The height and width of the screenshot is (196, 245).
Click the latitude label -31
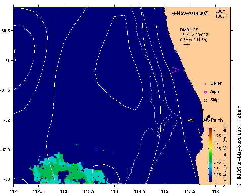(x=6, y=61)
